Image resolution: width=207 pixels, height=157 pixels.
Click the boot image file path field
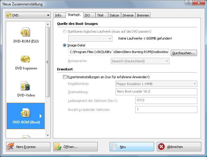119,52
